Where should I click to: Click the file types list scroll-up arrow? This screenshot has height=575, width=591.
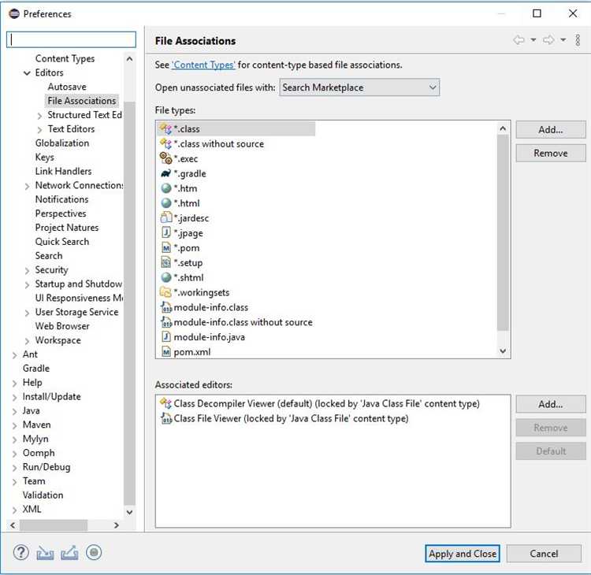503,129
